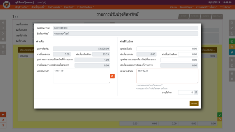
Task: Click the ตกลง button
Action: (x=194, y=103)
